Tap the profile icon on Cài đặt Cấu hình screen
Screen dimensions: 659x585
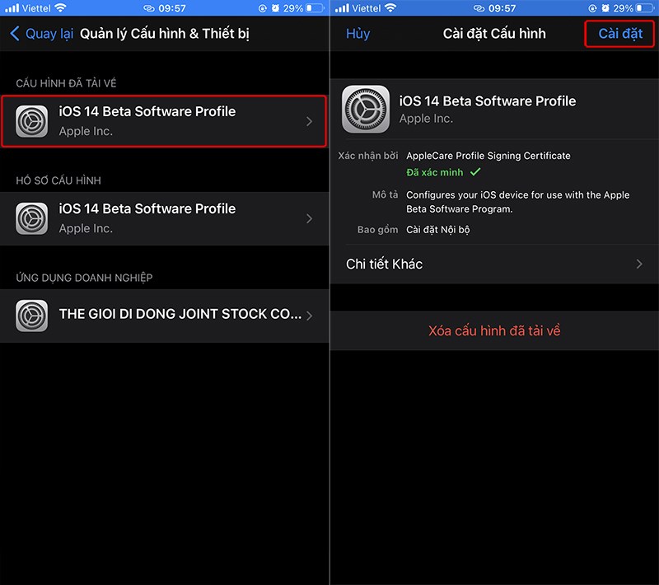point(365,110)
